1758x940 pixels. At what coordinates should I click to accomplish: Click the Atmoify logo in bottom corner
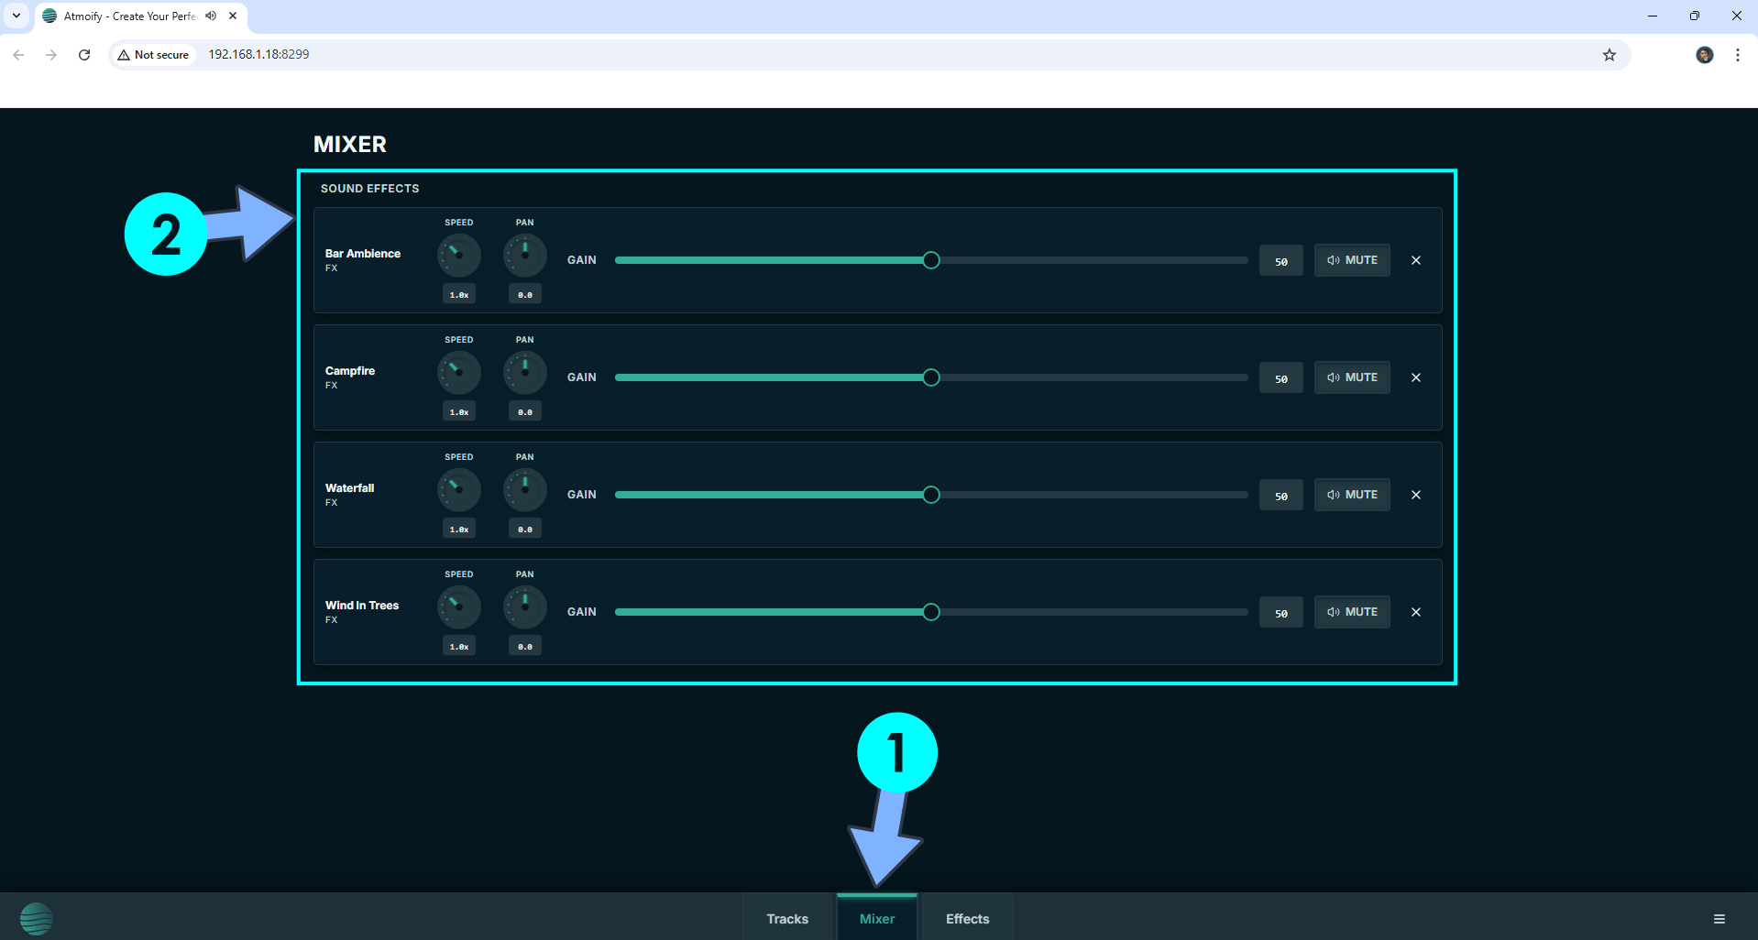(x=35, y=917)
